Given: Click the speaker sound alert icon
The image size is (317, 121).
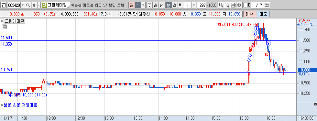Looking at the screenshot, I should 34,5.
